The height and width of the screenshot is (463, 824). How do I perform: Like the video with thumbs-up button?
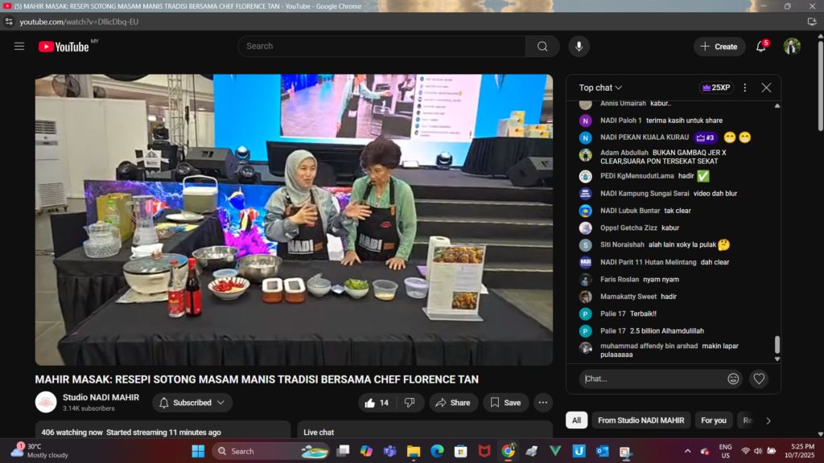(x=377, y=403)
